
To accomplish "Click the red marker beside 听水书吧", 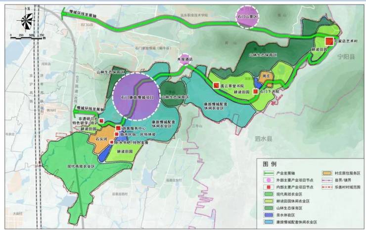I will tap(112, 142).
